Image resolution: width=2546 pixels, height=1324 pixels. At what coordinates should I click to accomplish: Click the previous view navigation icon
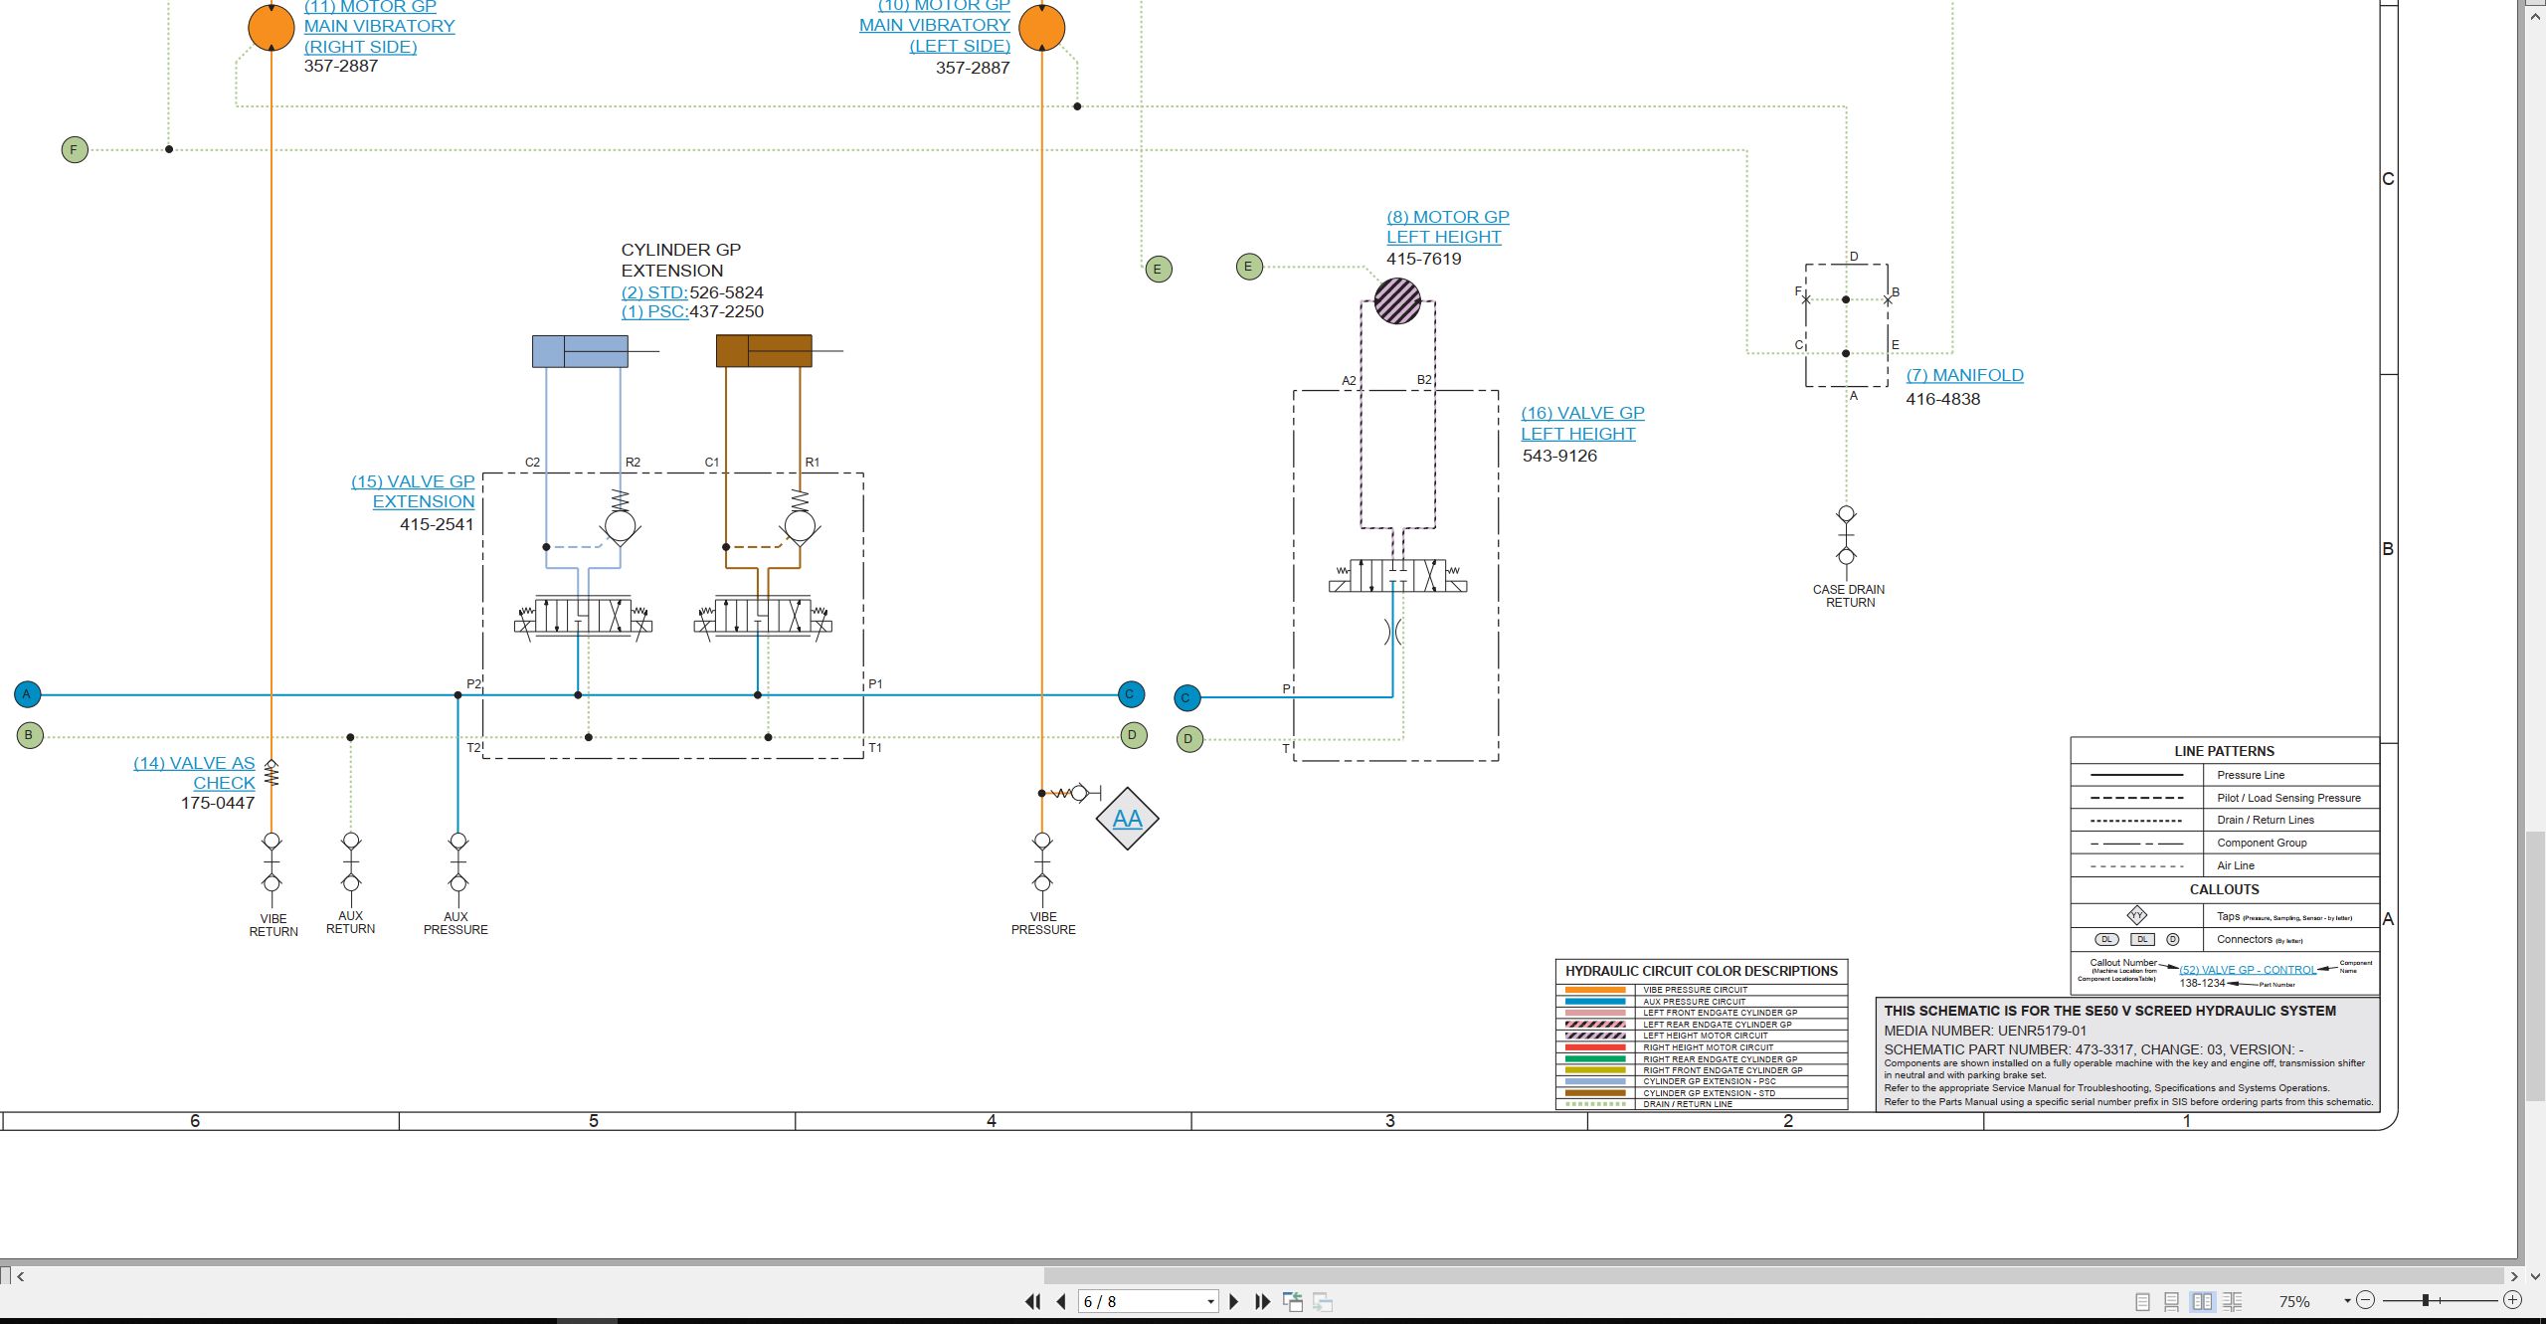pos(1293,1301)
